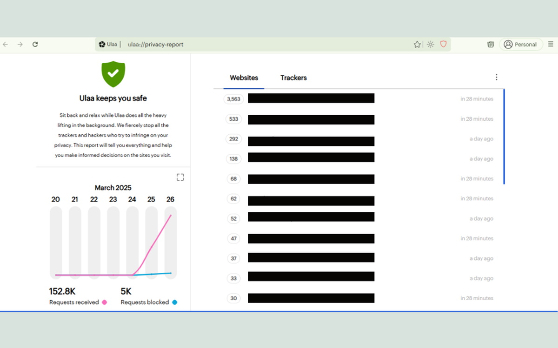
Task: Select the website row with 37 count
Action: coord(359,259)
